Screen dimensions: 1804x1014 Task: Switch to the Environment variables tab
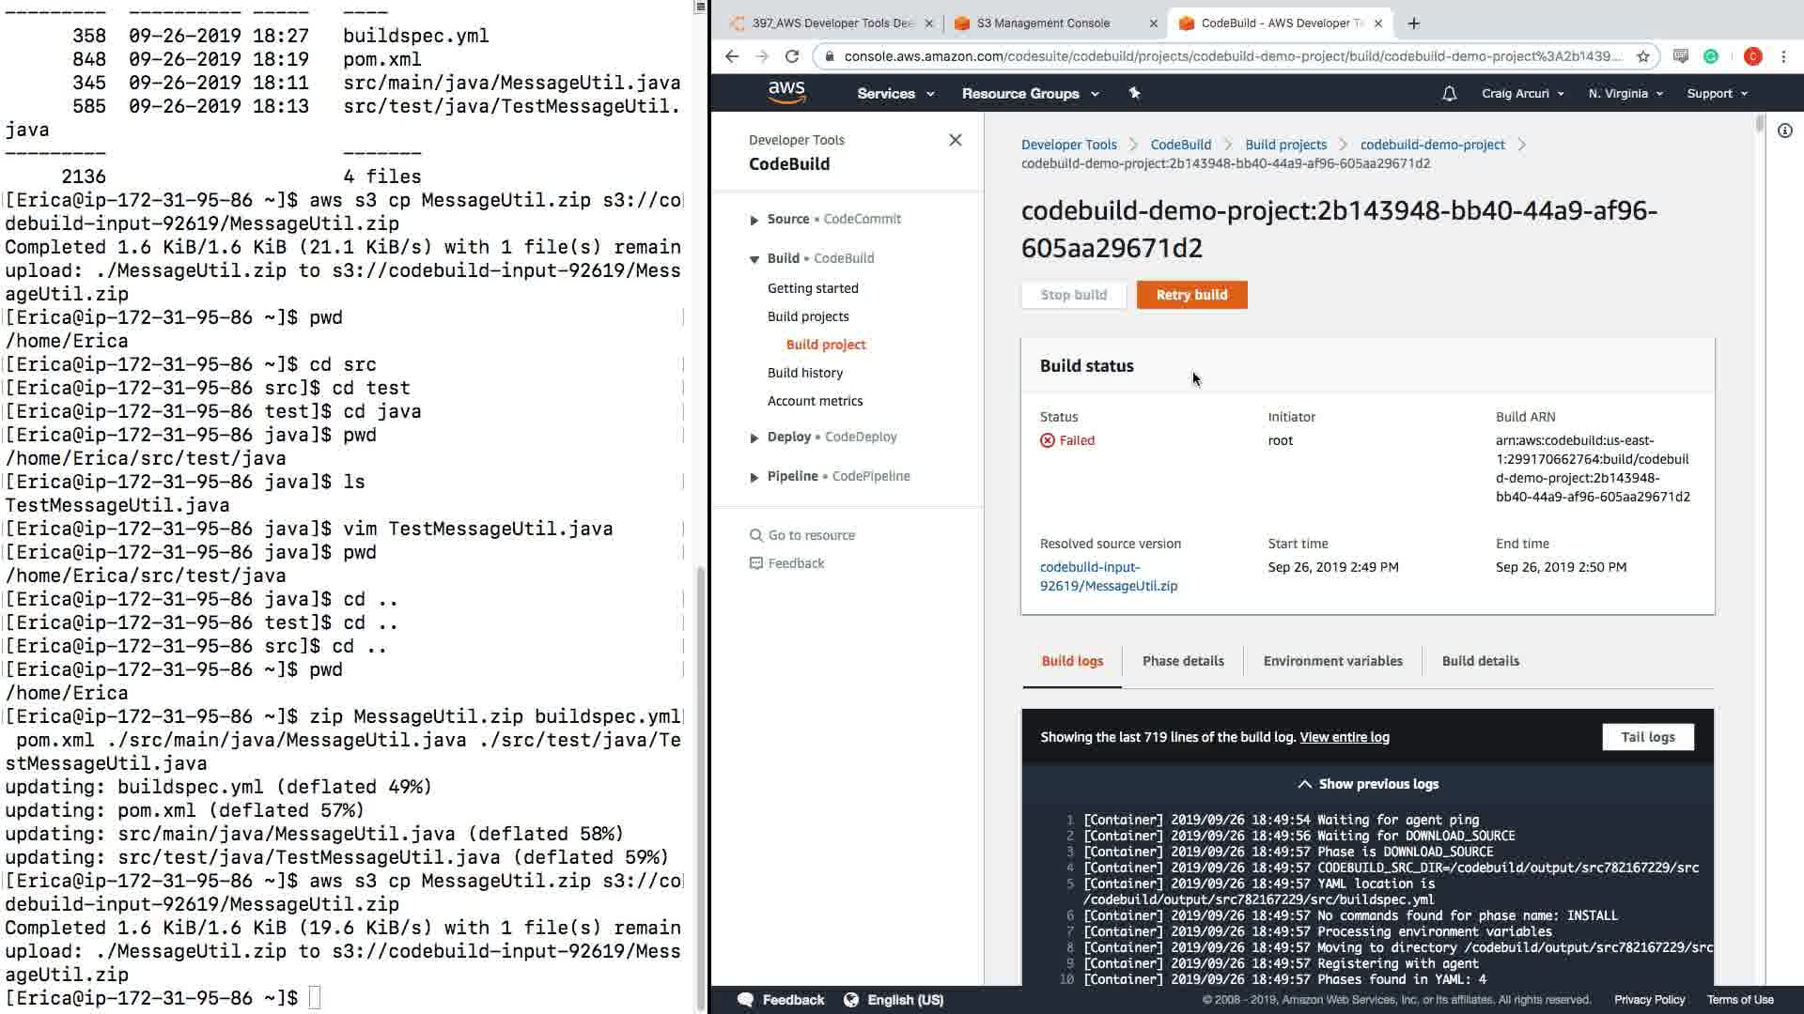(1332, 661)
